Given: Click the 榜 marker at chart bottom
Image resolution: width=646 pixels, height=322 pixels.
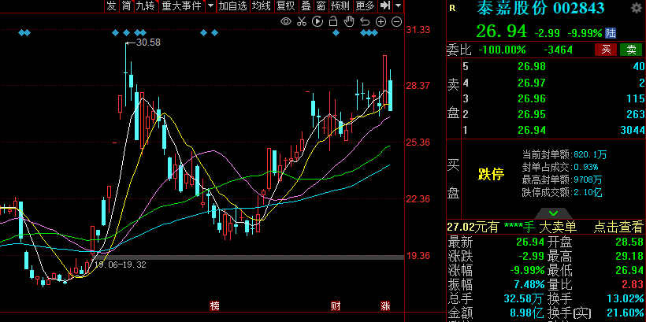Looking at the screenshot, I should [214, 306].
